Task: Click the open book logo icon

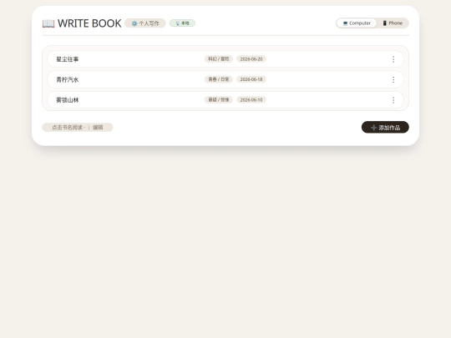Action: (48, 23)
